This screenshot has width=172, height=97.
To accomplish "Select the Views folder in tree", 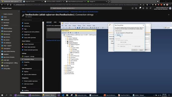I will (x=72, y=54).
